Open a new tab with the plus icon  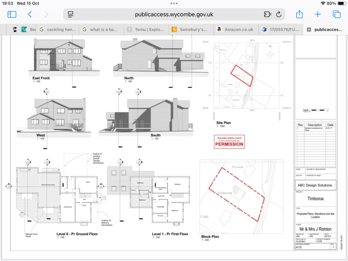[318, 14]
